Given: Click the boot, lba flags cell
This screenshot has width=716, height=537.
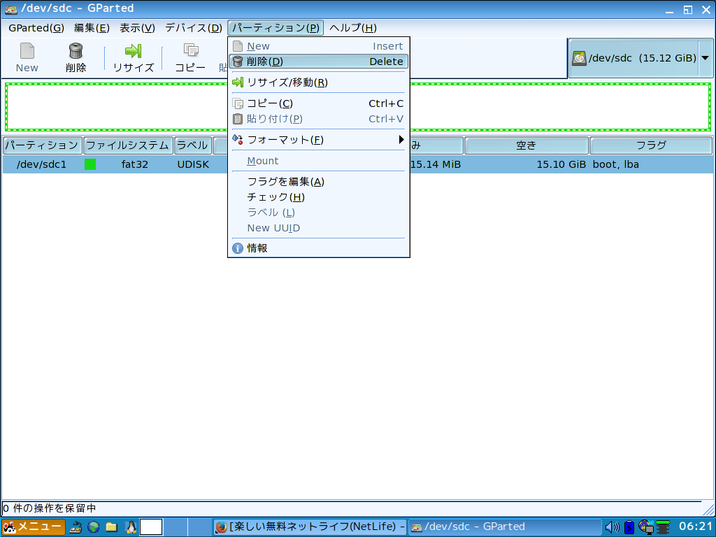Looking at the screenshot, I should pyautogui.click(x=615, y=164).
